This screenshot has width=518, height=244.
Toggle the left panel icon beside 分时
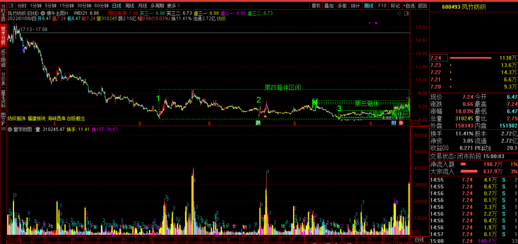pos(11,6)
